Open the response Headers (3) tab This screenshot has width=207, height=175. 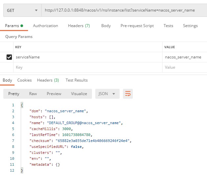48,80
